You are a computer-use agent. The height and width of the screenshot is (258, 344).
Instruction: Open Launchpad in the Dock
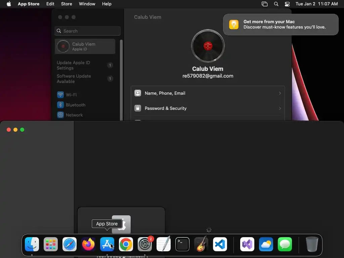point(51,244)
